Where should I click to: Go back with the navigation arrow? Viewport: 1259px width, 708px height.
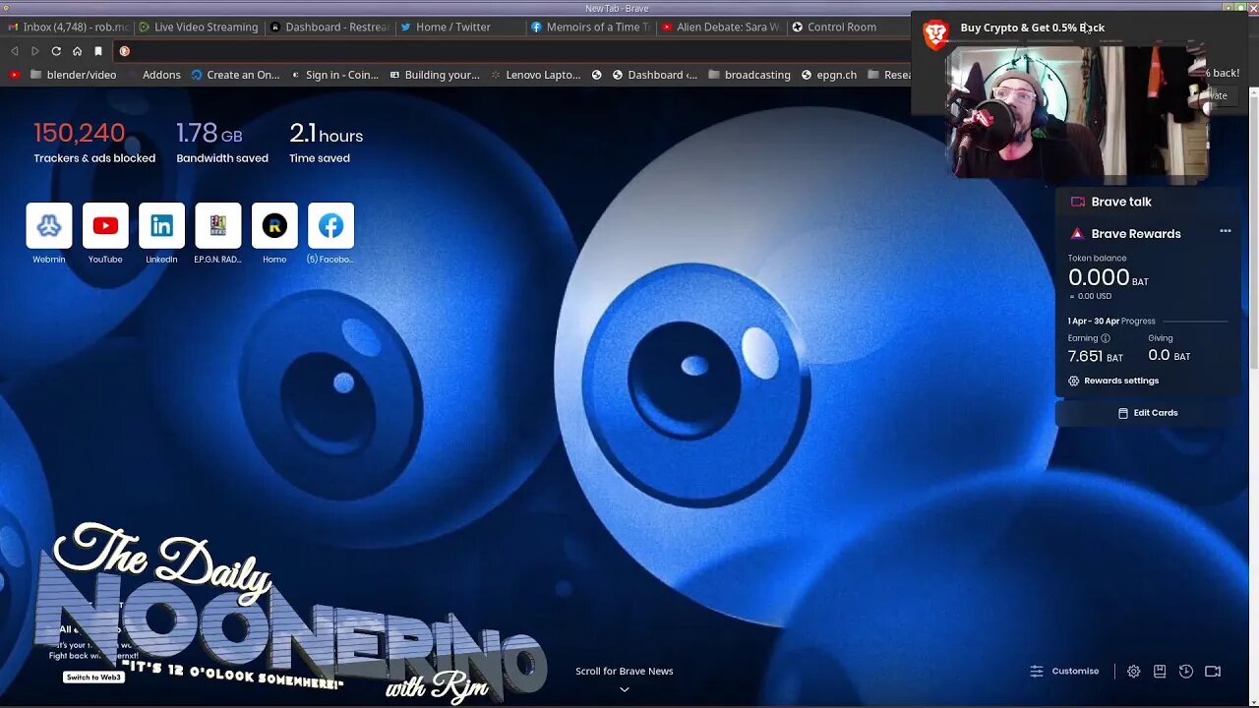(x=14, y=51)
